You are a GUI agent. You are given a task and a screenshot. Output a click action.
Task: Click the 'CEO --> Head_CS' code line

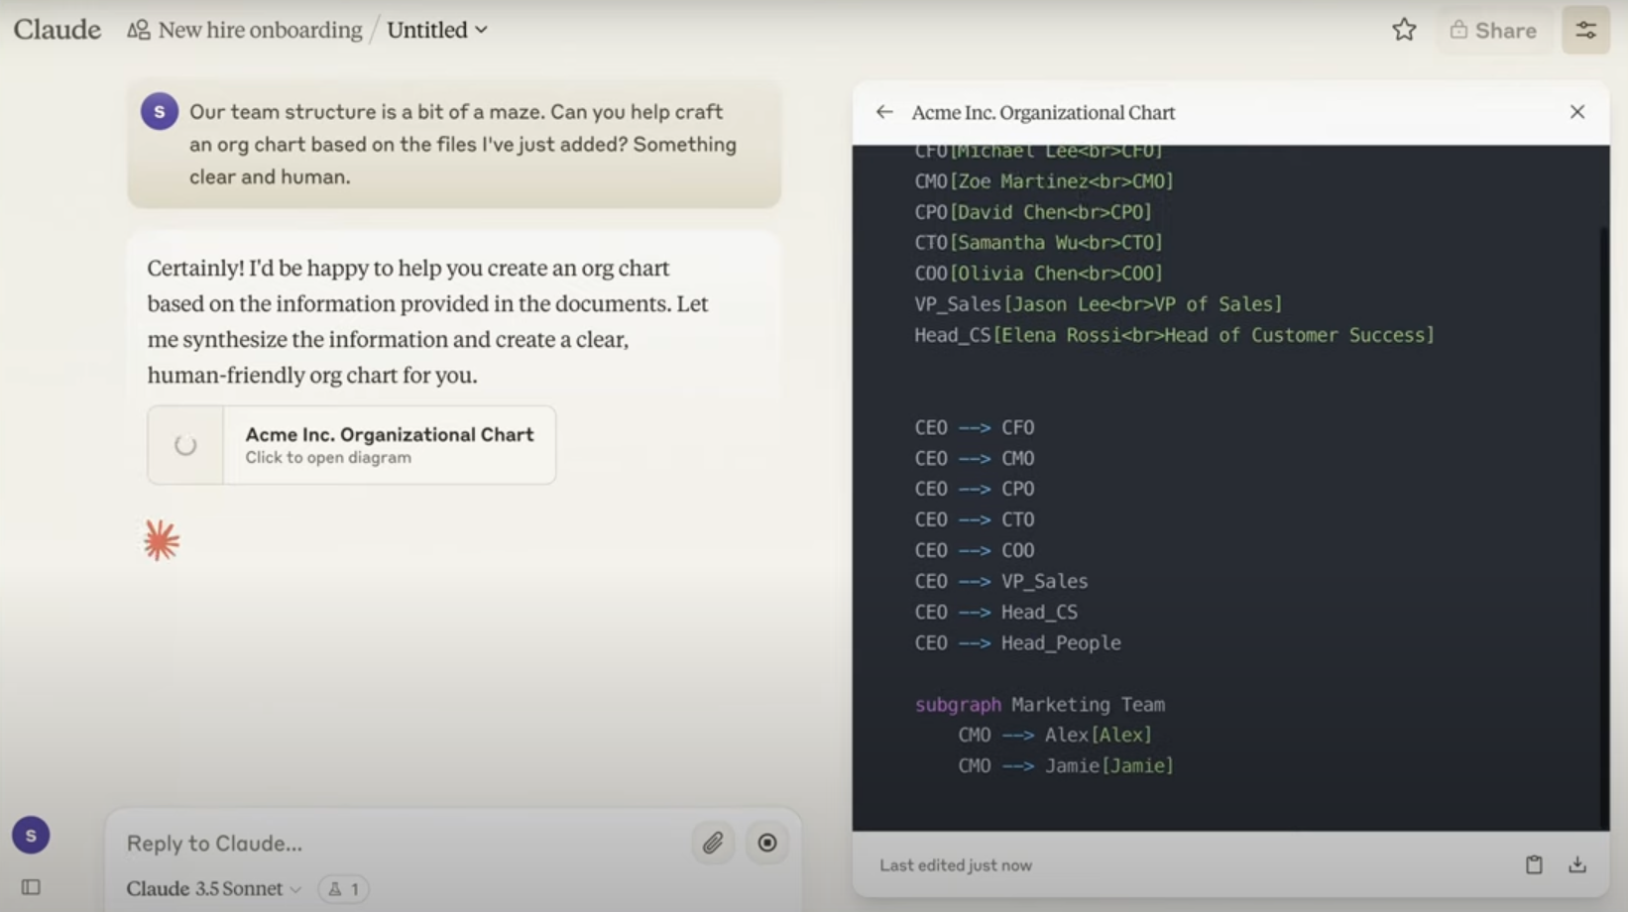(x=996, y=613)
